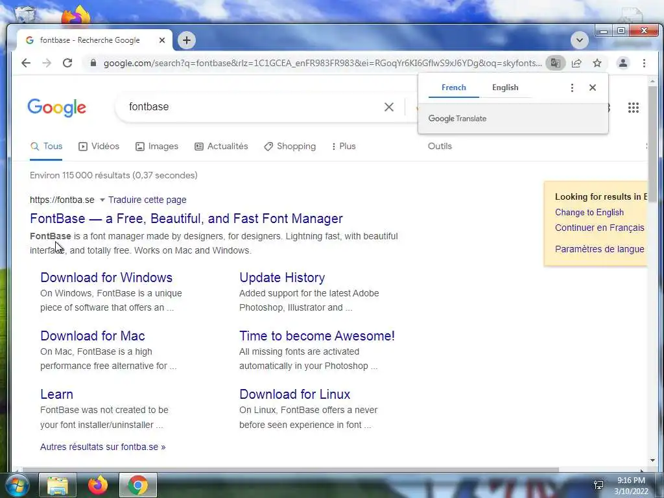Viewport: 664px width, 498px height.
Task: Open the Learn sitelink
Action: (x=57, y=395)
